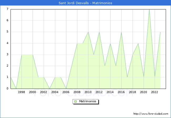Click the 'Matrimonios' legend label

click(x=88, y=101)
